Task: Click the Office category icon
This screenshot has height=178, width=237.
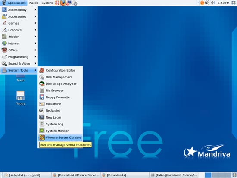Action: click(4, 50)
